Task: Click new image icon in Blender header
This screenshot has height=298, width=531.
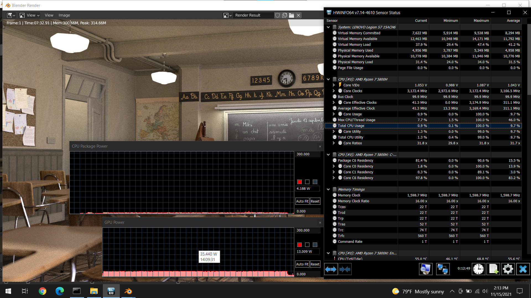Action: click(285, 15)
